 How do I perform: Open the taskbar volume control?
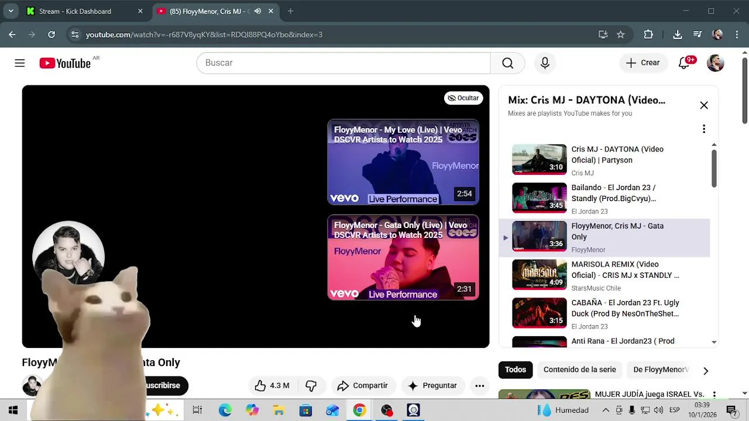click(658, 410)
